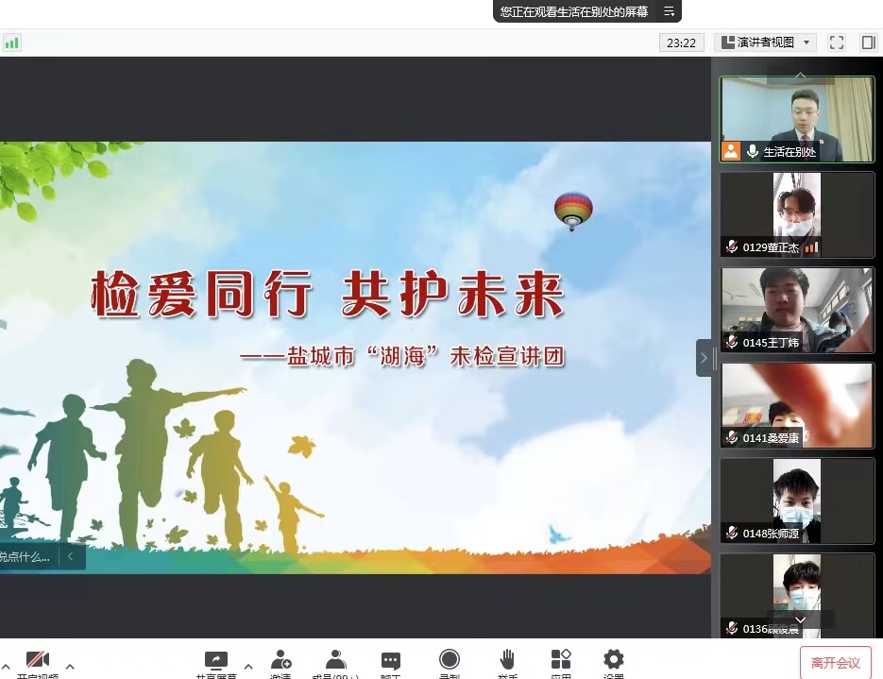
Task: Click the Leave Meeting (离开会议) button
Action: 835,663
